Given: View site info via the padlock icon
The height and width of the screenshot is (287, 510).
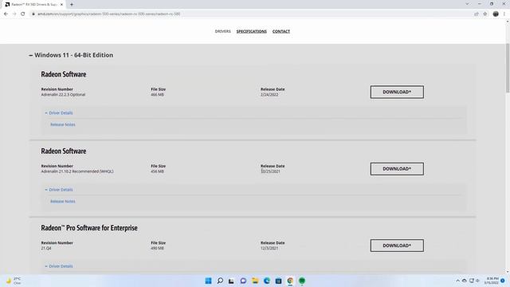Looking at the screenshot, I should (x=33, y=14).
